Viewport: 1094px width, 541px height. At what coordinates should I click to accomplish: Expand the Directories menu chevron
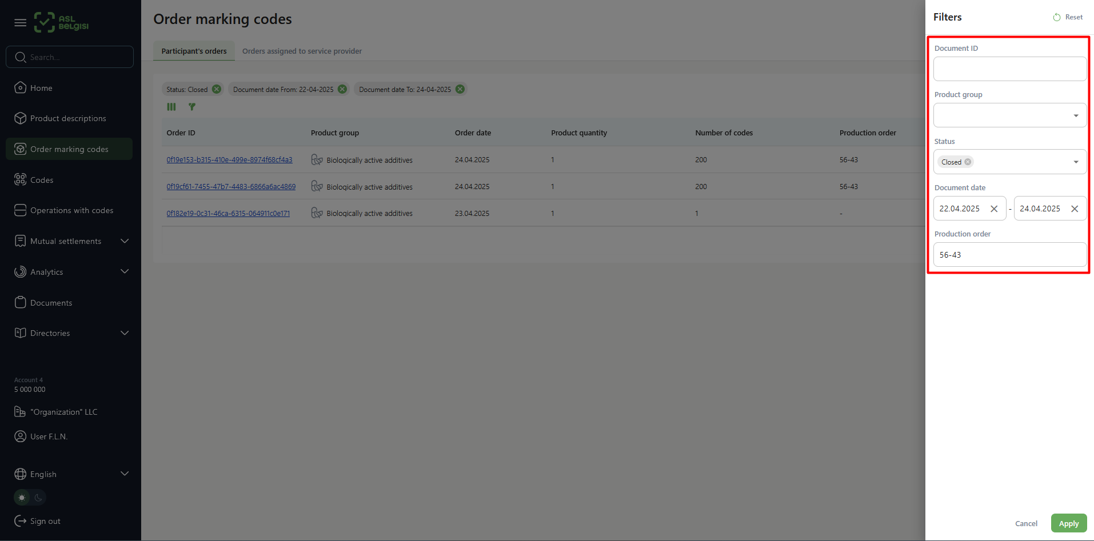(125, 333)
